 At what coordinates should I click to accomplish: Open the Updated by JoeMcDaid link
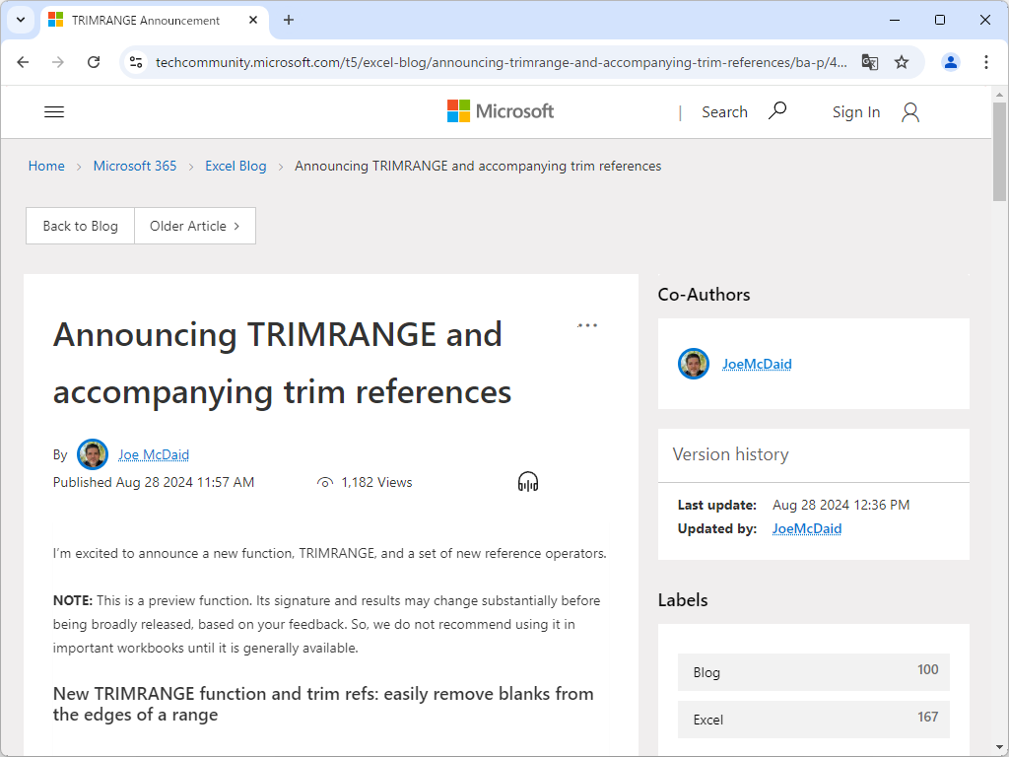807,528
